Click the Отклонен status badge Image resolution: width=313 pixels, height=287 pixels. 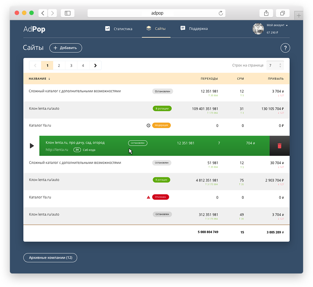[x=161, y=197]
